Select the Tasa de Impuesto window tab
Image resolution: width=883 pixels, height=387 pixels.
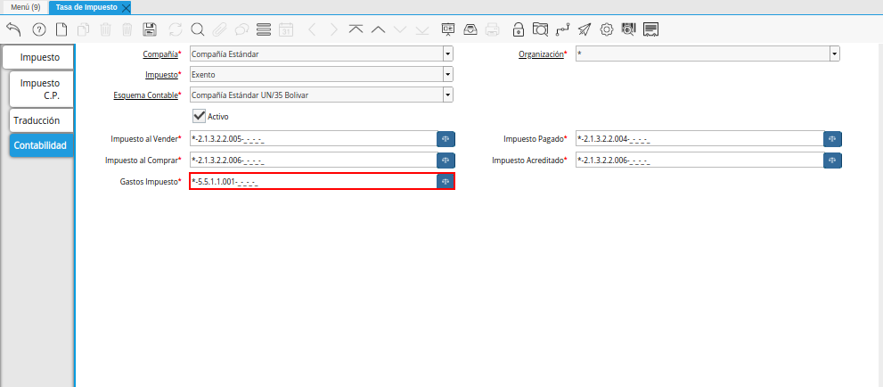[86, 7]
